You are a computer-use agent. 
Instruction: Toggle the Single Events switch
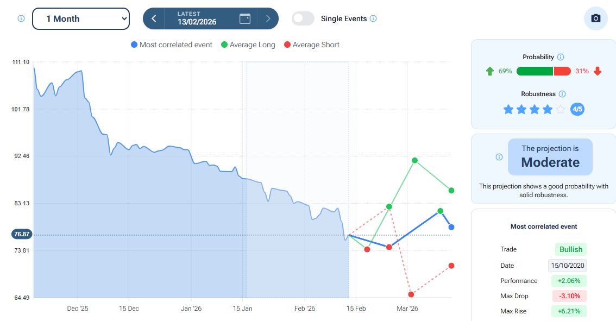coord(303,18)
